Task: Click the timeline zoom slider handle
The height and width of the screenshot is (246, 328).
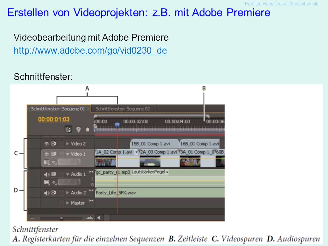Action: (x=61, y=218)
